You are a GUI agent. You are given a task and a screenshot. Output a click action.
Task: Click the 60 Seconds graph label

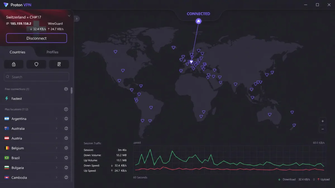(140, 177)
